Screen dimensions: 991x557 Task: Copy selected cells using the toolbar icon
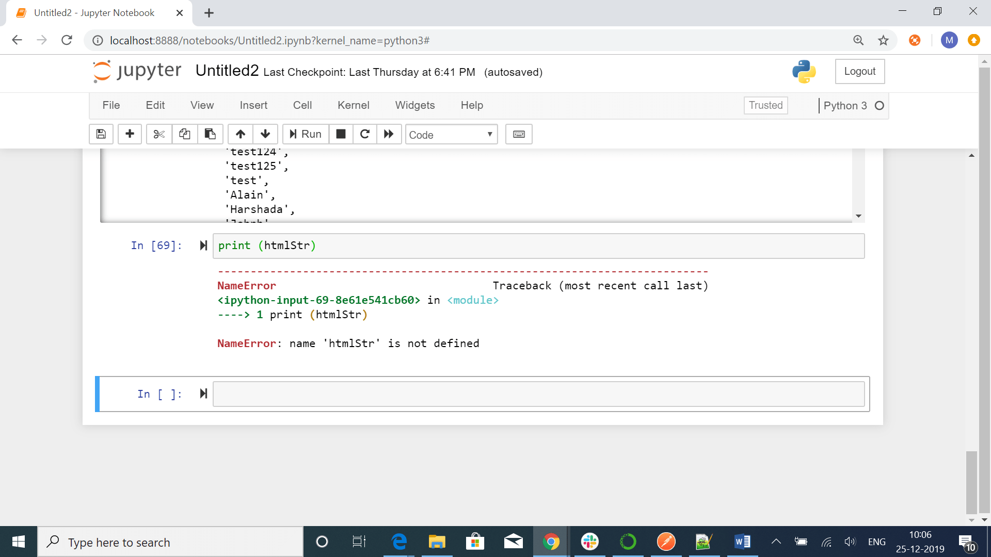pyautogui.click(x=184, y=134)
